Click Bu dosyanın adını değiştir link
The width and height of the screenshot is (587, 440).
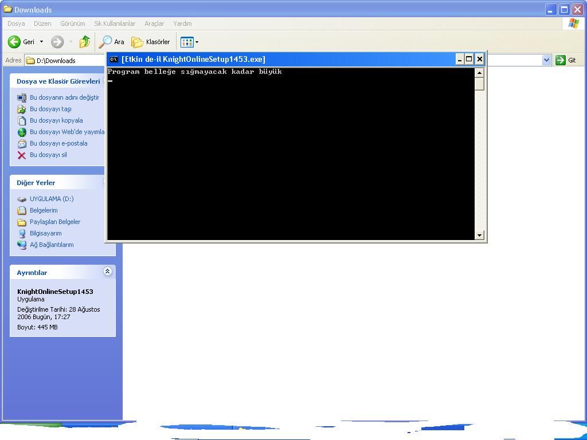[64, 97]
